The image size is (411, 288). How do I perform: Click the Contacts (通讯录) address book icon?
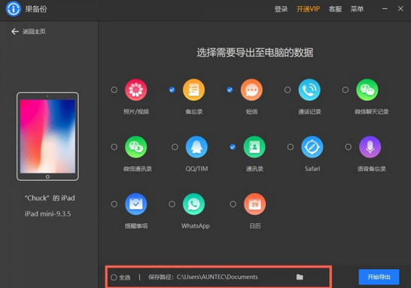pyautogui.click(x=254, y=147)
